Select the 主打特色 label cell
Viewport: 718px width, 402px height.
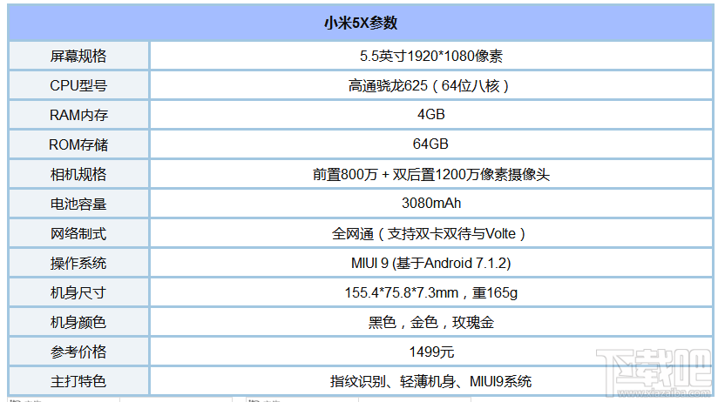(x=78, y=381)
